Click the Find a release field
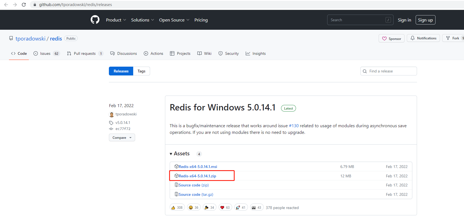 (389, 71)
